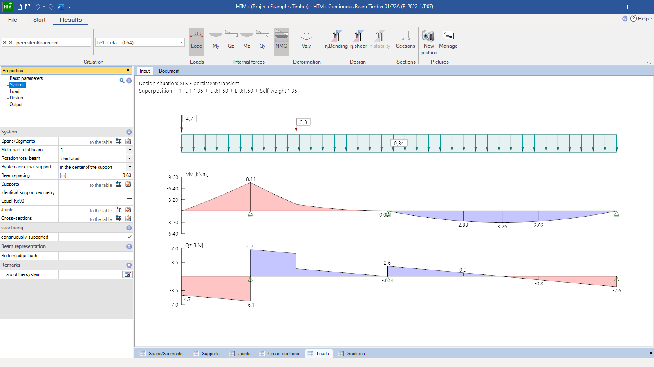This screenshot has width=654, height=367.
Task: Click the save icon in quick access bar
Action: [28, 7]
